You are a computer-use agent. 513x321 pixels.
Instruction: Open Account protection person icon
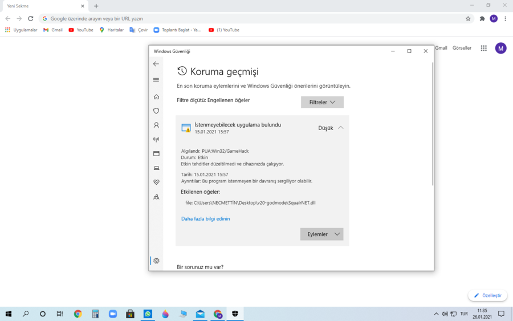[156, 125]
